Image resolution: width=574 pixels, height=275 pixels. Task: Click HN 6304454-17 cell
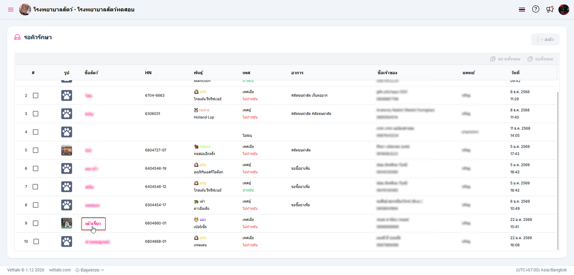point(156,205)
